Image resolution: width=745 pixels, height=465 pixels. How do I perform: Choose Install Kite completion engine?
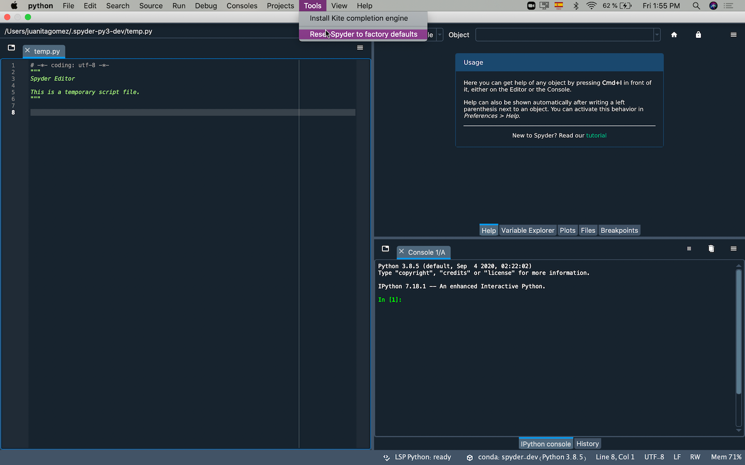tap(359, 18)
